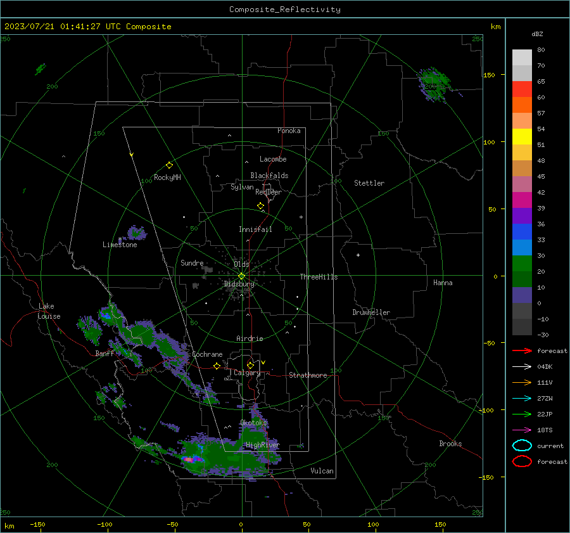Pick the bright yellow swatch in dBZ scale
This screenshot has height=533, width=570.
coord(522,137)
